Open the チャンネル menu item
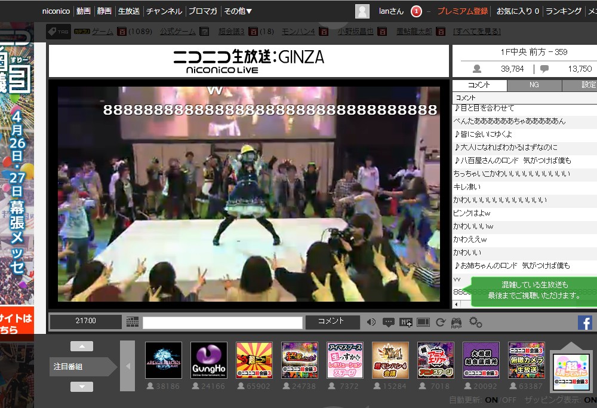The width and height of the screenshot is (597, 408). pyautogui.click(x=164, y=11)
